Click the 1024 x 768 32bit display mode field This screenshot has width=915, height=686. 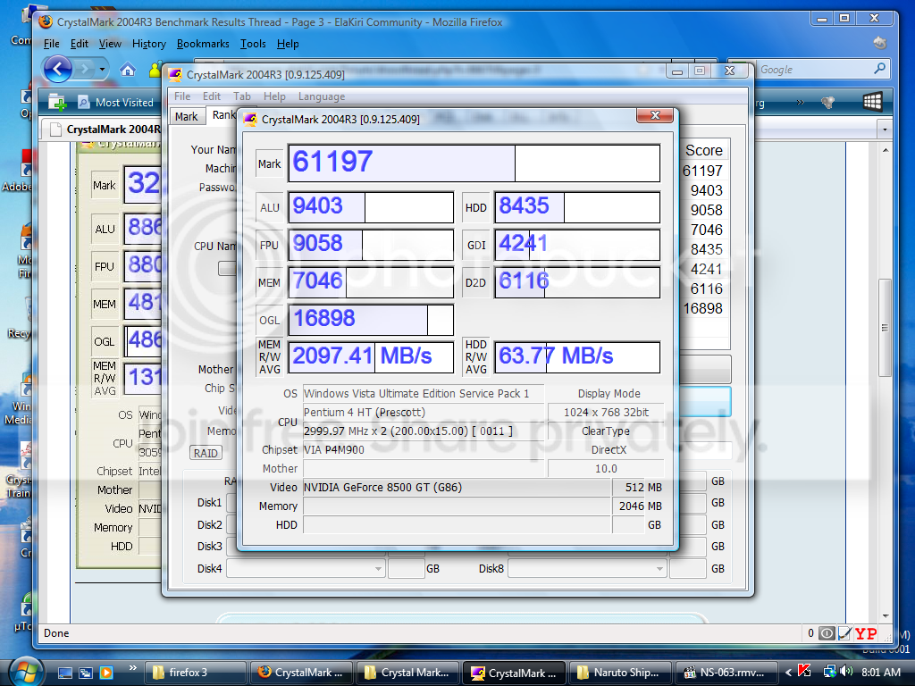pos(606,413)
